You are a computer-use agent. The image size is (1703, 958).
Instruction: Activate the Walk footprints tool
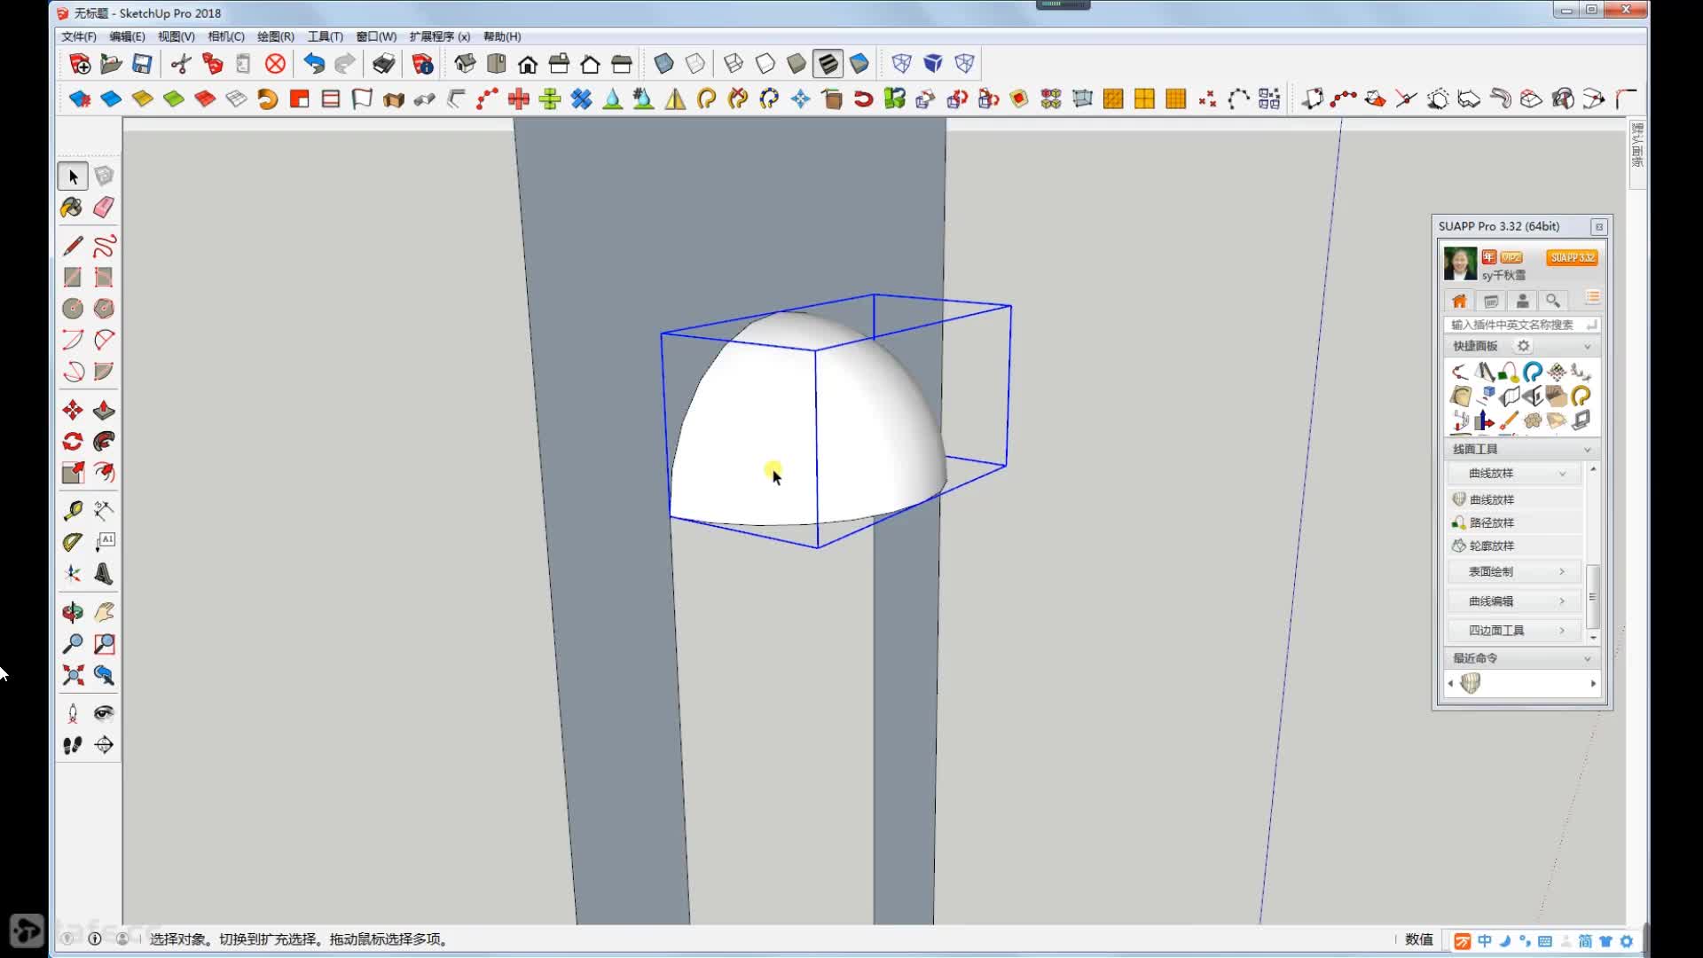click(x=73, y=745)
